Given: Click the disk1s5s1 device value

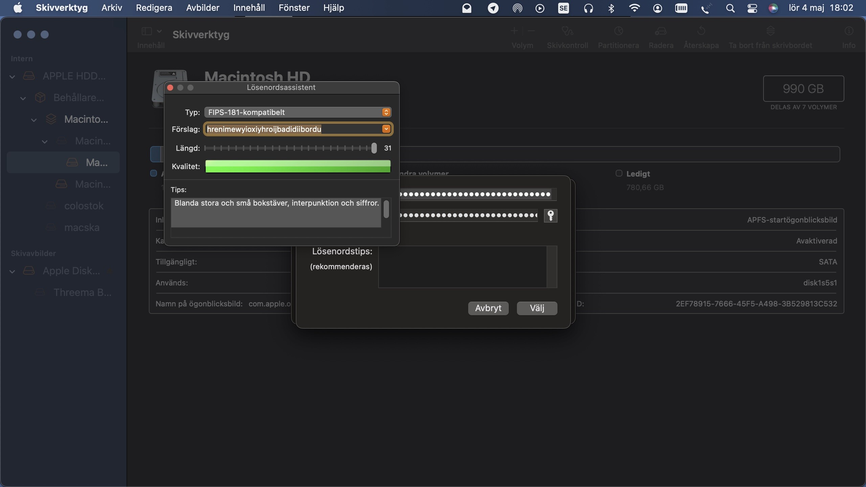Looking at the screenshot, I should point(820,283).
